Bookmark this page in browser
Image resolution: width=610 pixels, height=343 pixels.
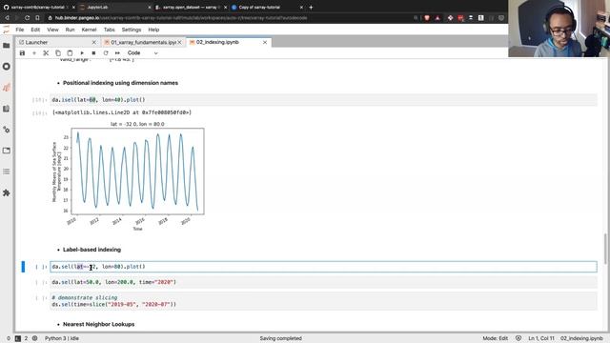(x=37, y=18)
